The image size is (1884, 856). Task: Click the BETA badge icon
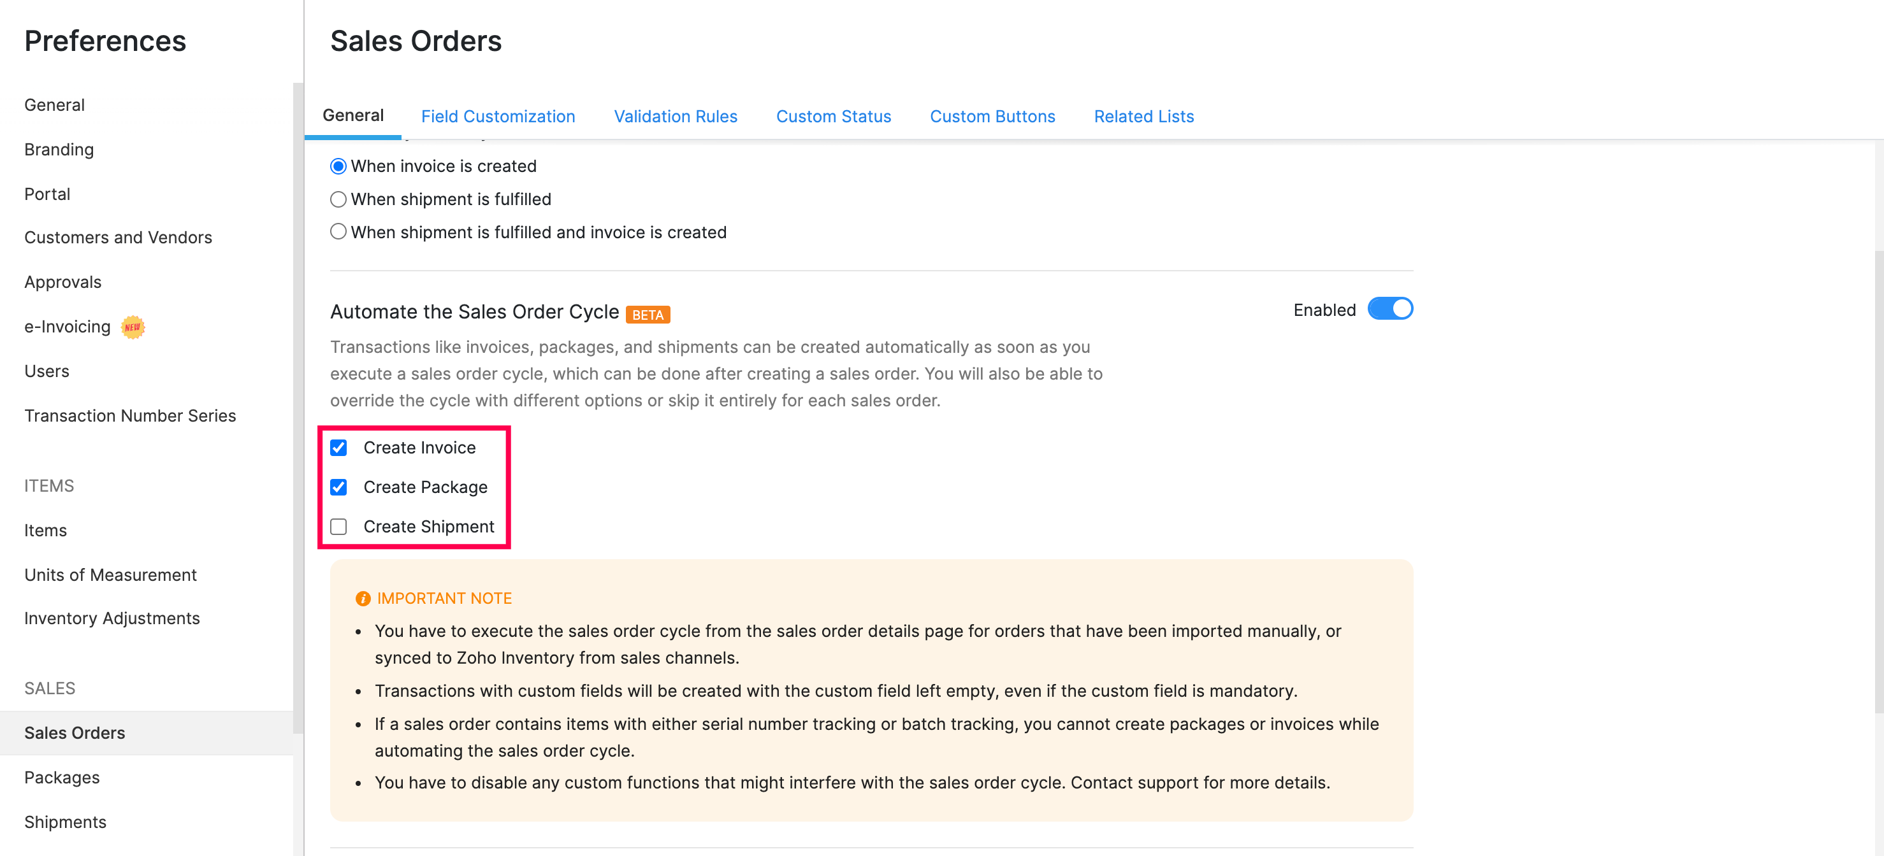(x=648, y=315)
